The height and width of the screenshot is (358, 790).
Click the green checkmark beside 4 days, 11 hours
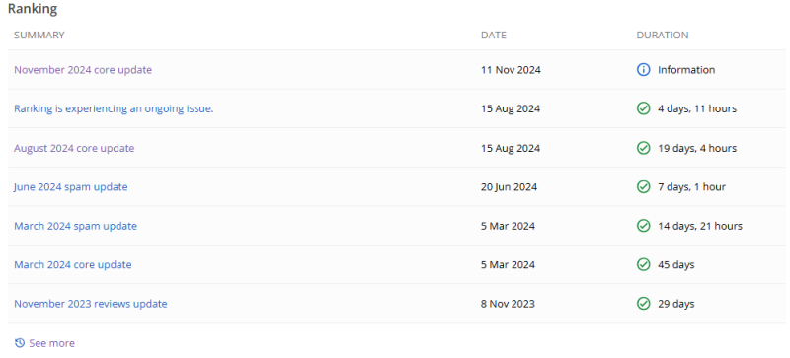(x=644, y=108)
